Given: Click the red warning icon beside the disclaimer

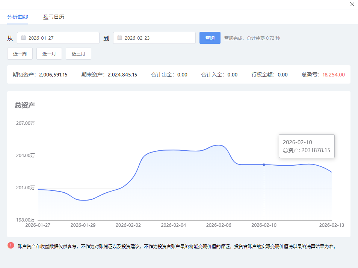Looking at the screenshot, I should click(11, 246).
